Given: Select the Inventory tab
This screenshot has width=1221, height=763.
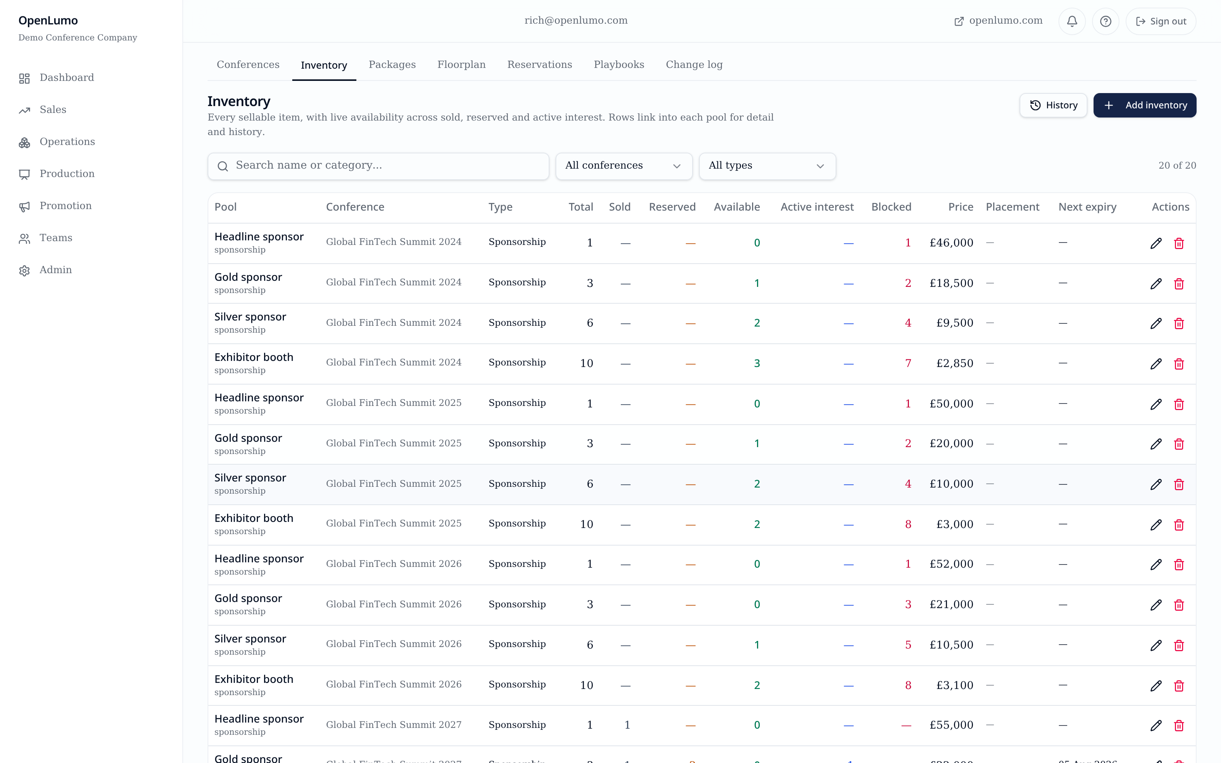Looking at the screenshot, I should click(324, 65).
